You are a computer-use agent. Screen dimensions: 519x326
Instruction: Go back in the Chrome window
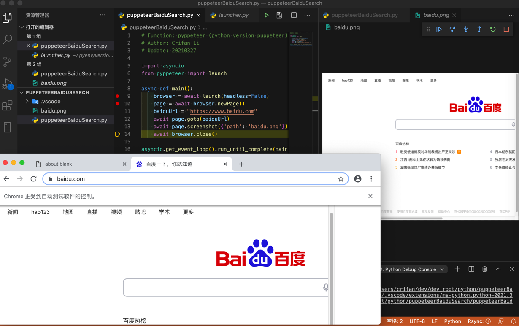pos(6,179)
